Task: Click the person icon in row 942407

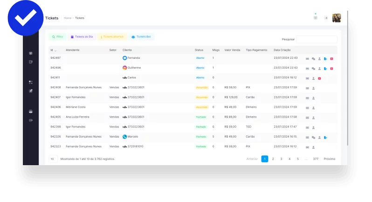Action: (x=313, y=98)
